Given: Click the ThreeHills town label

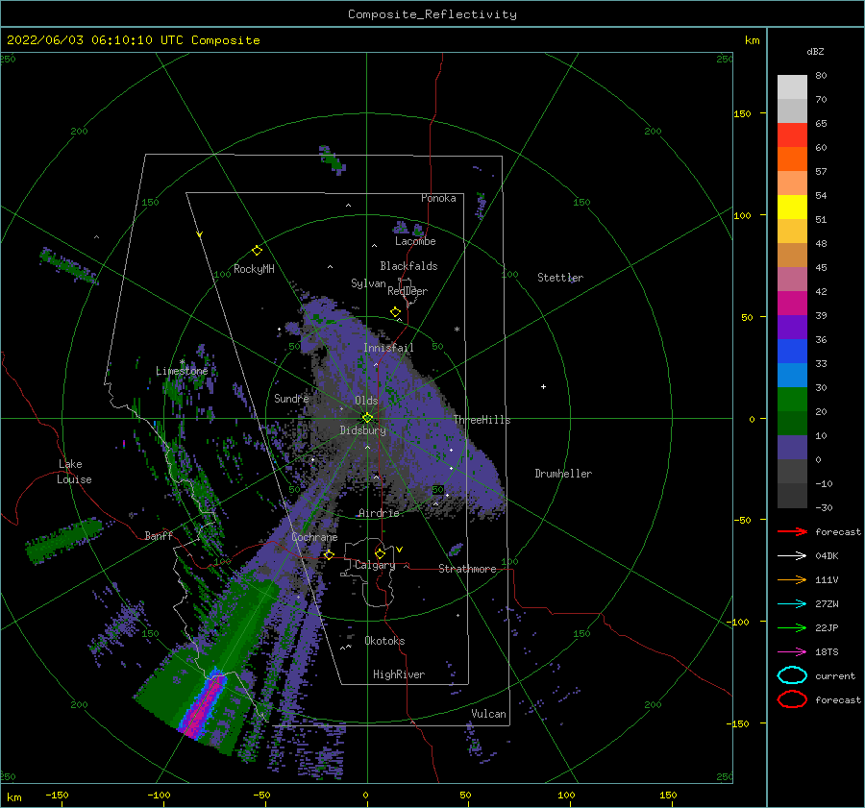Looking at the screenshot, I should point(482,420).
